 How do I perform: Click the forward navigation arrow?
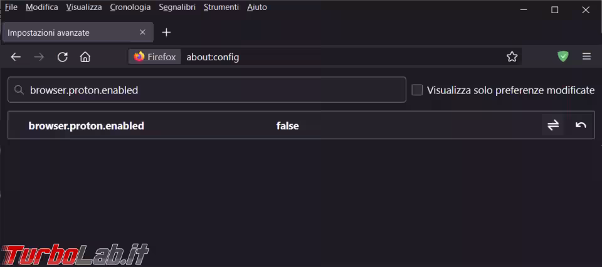click(39, 57)
